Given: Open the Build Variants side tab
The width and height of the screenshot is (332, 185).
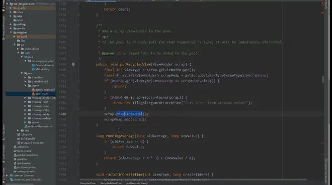Looking at the screenshot, I should (x=4, y=153).
